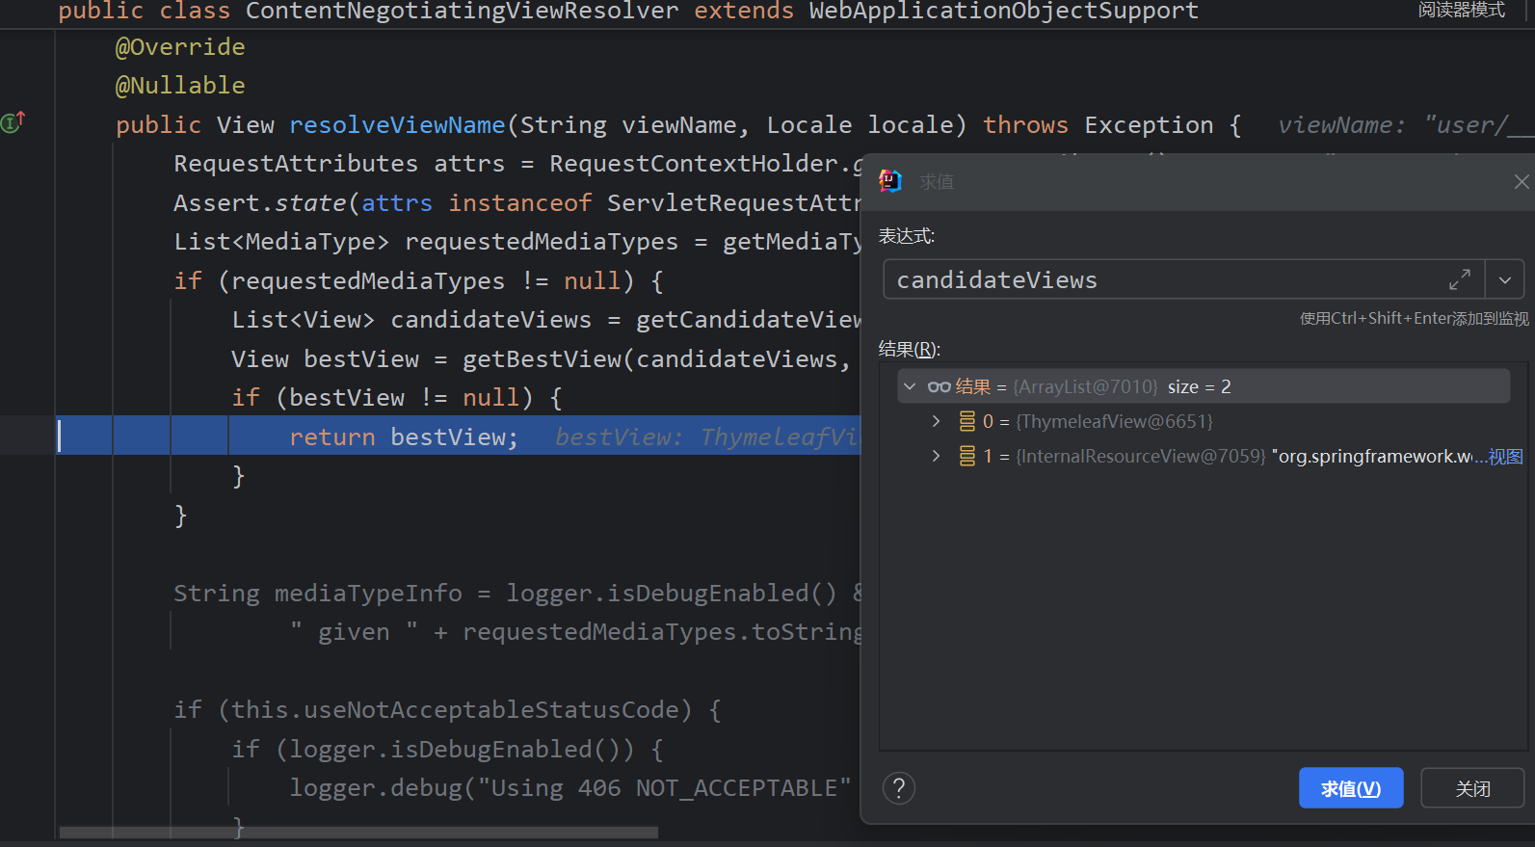Close the Evaluate dialog with X
The image size is (1535, 847).
pos(1522,181)
